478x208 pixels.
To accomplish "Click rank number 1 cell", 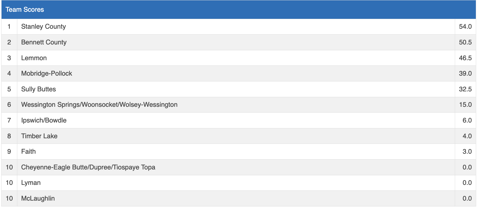I will [9, 27].
